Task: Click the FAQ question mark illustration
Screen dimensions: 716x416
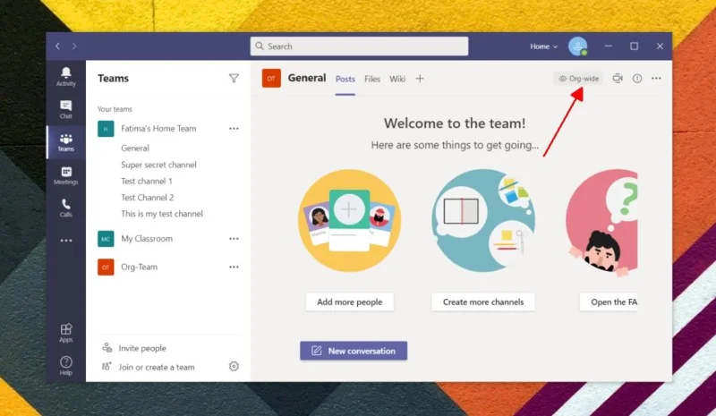Action: (601, 223)
